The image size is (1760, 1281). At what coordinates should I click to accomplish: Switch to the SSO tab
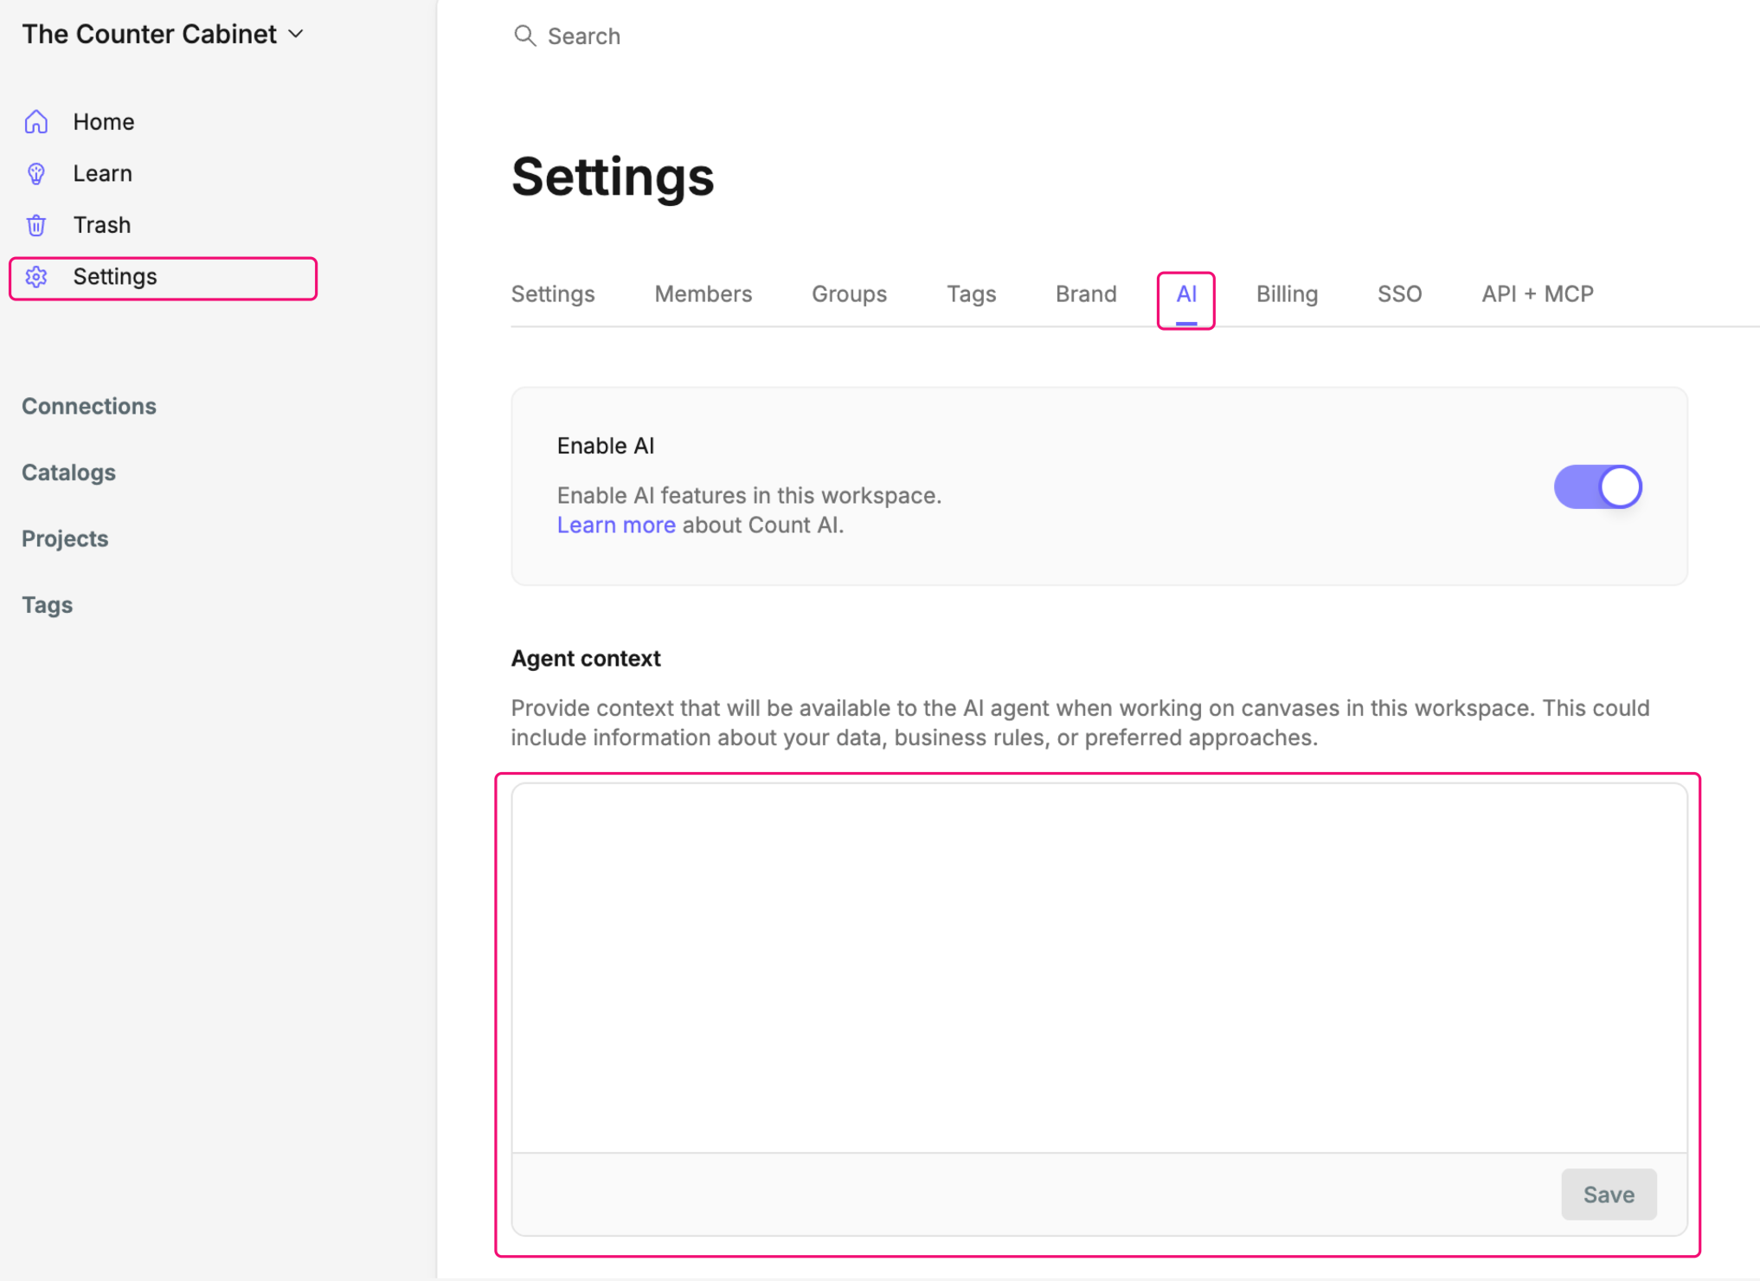(x=1399, y=294)
